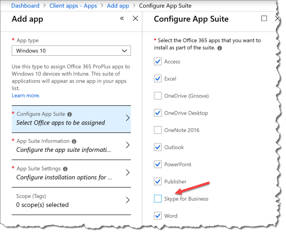Collapse the Add app blade using double chevron
Viewport: 286px width, 234px height.
(x=122, y=18)
